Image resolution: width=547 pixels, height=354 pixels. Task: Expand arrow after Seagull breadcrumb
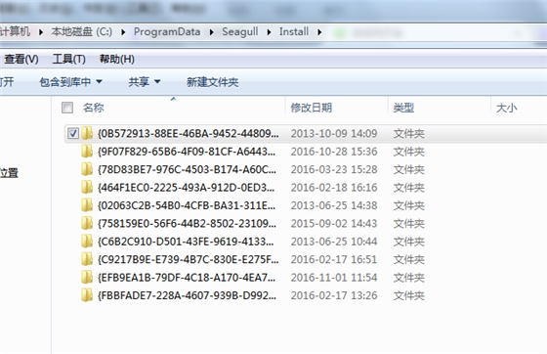(x=269, y=32)
